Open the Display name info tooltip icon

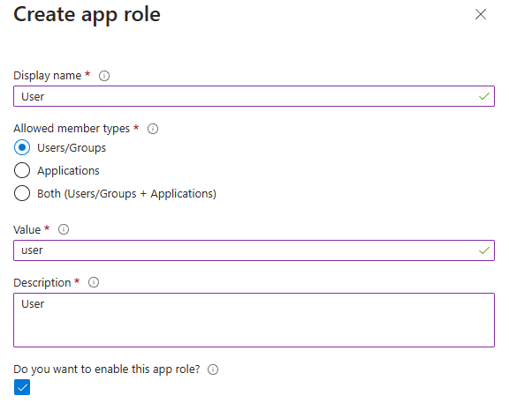coord(104,76)
